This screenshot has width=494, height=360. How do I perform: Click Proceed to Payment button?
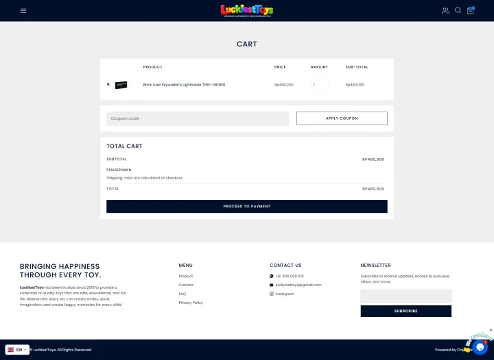[x=247, y=207]
